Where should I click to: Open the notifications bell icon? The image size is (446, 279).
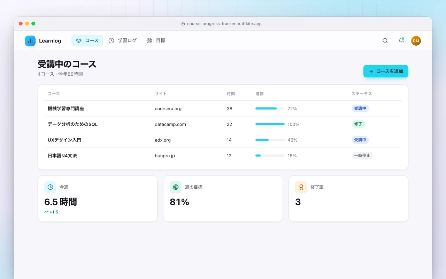(401, 41)
